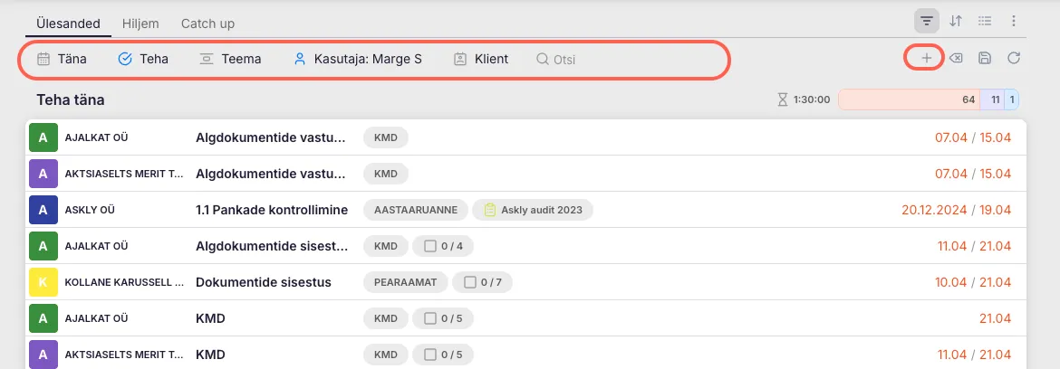Click the red 64 segment of workload bar
Screen dimensions: 1060x369
(909, 99)
